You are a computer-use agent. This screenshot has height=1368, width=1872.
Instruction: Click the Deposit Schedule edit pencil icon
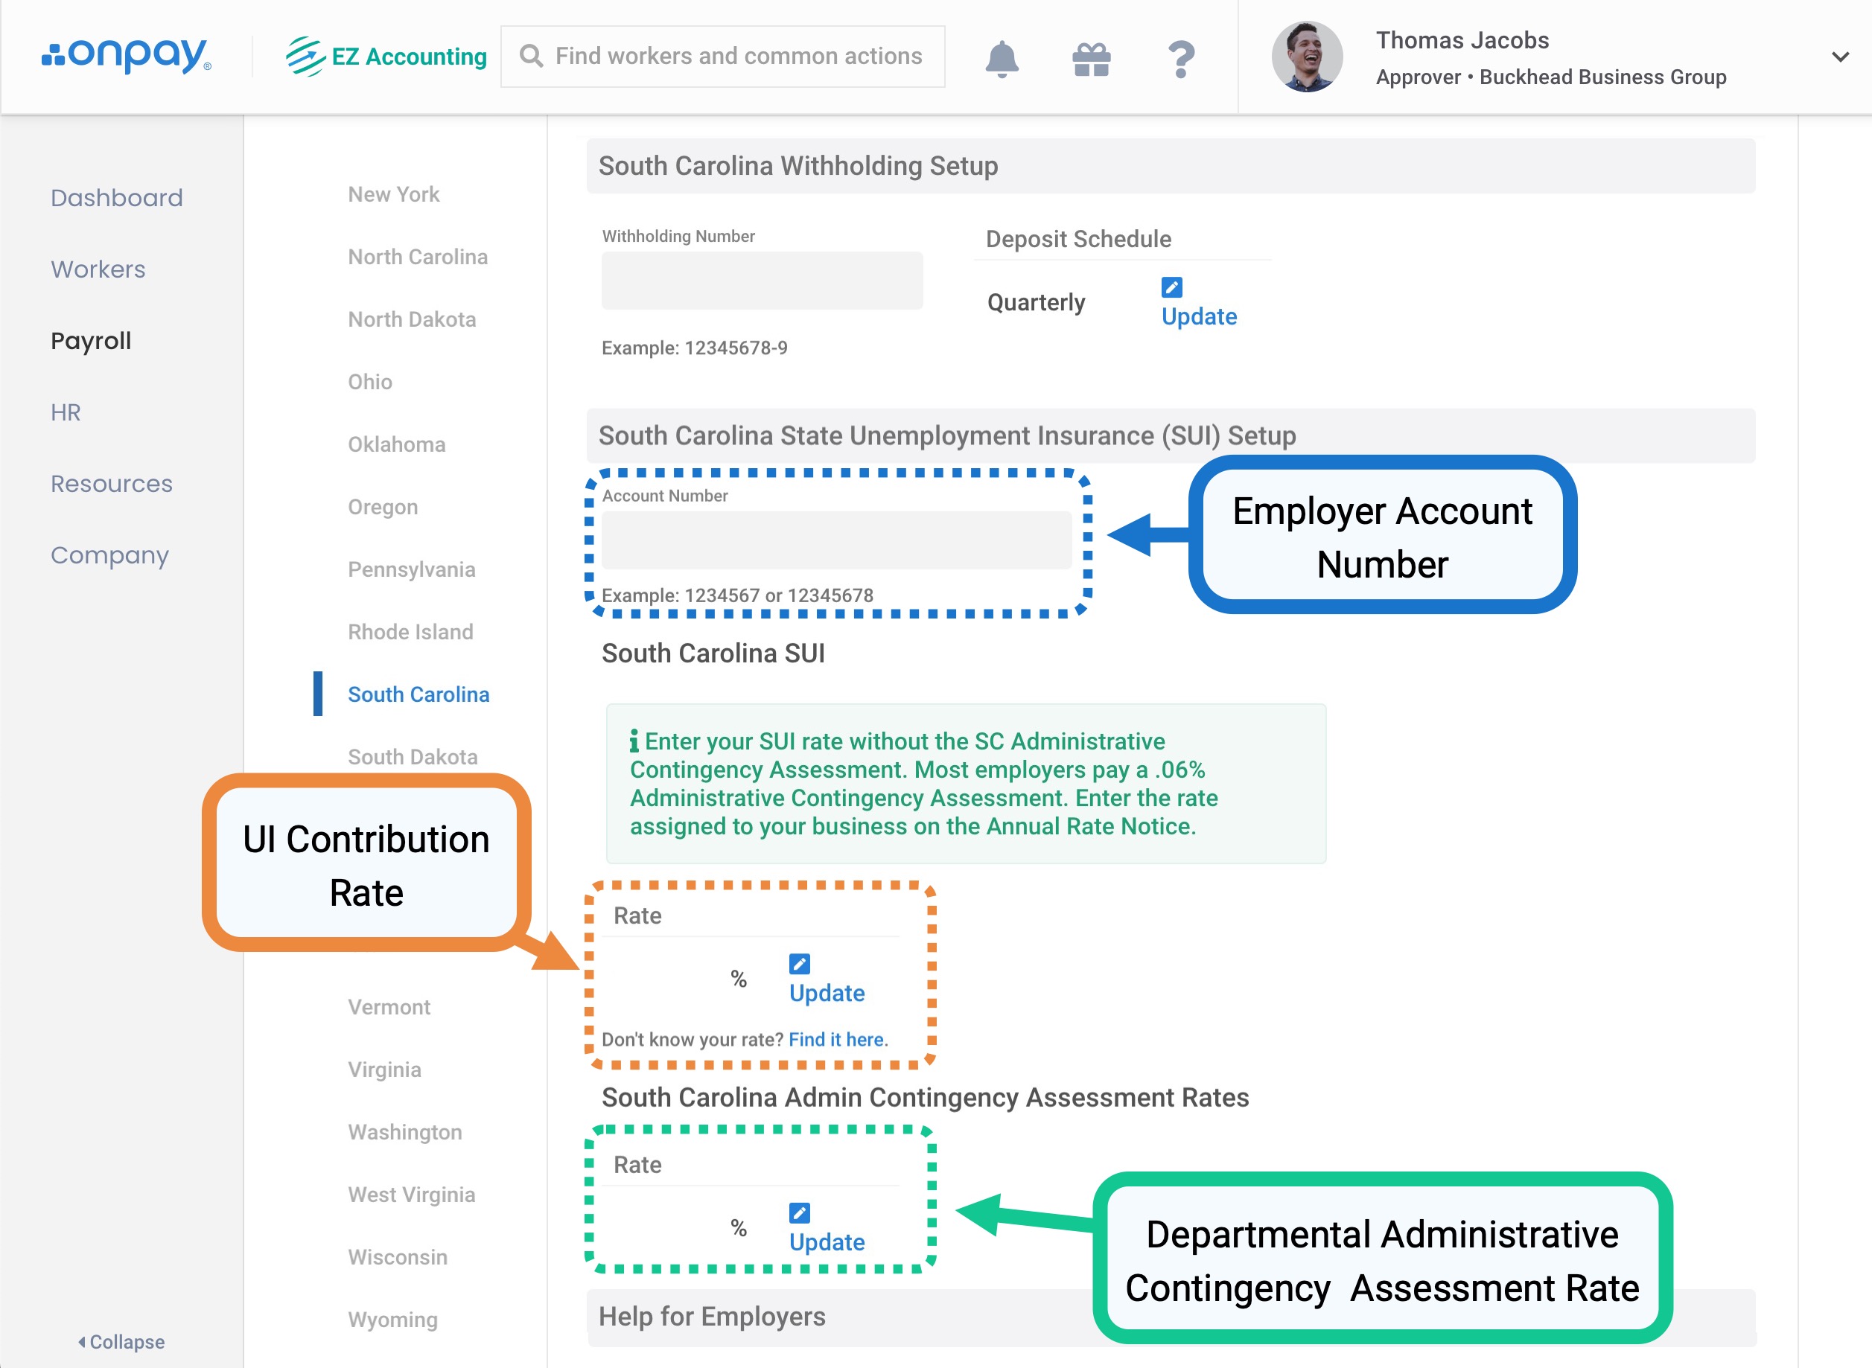tap(1171, 287)
